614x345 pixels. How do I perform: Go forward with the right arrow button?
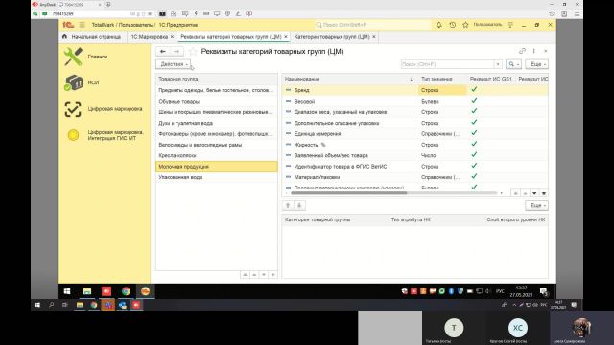point(177,51)
